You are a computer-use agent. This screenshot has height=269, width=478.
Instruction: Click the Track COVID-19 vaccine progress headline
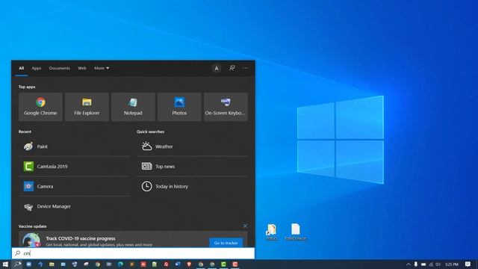[x=81, y=238]
